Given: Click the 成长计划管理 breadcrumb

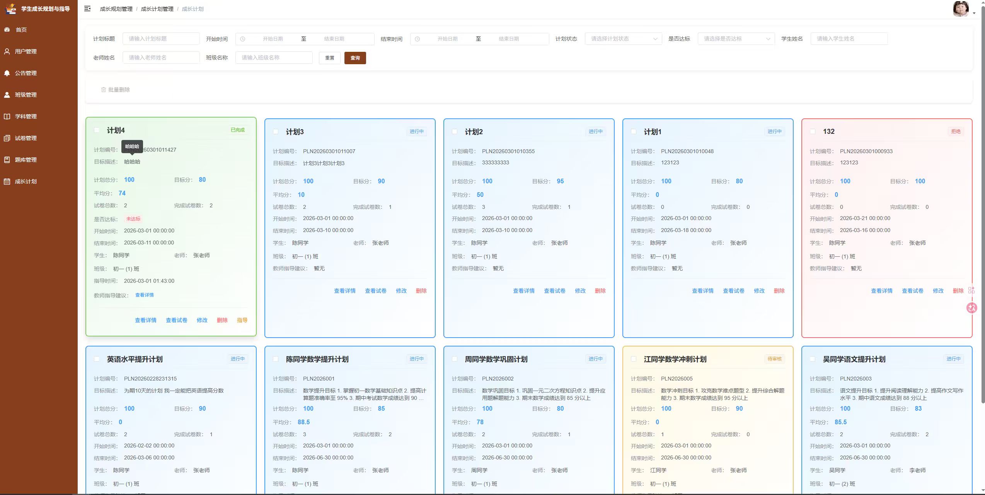Looking at the screenshot, I should (157, 9).
